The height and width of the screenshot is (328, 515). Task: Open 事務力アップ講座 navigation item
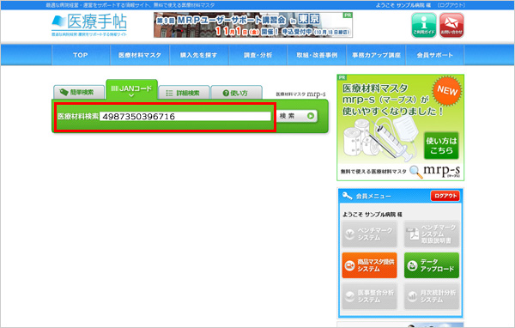(377, 55)
